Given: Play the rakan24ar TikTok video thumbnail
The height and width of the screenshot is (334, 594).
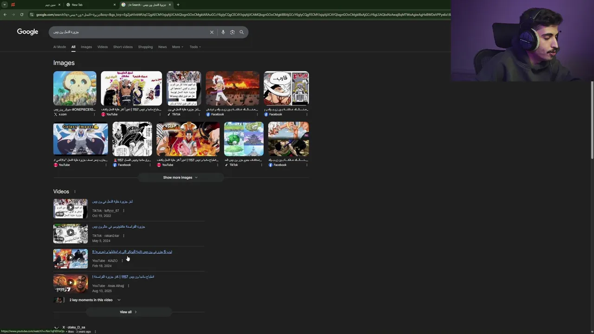Looking at the screenshot, I should pyautogui.click(x=71, y=233).
